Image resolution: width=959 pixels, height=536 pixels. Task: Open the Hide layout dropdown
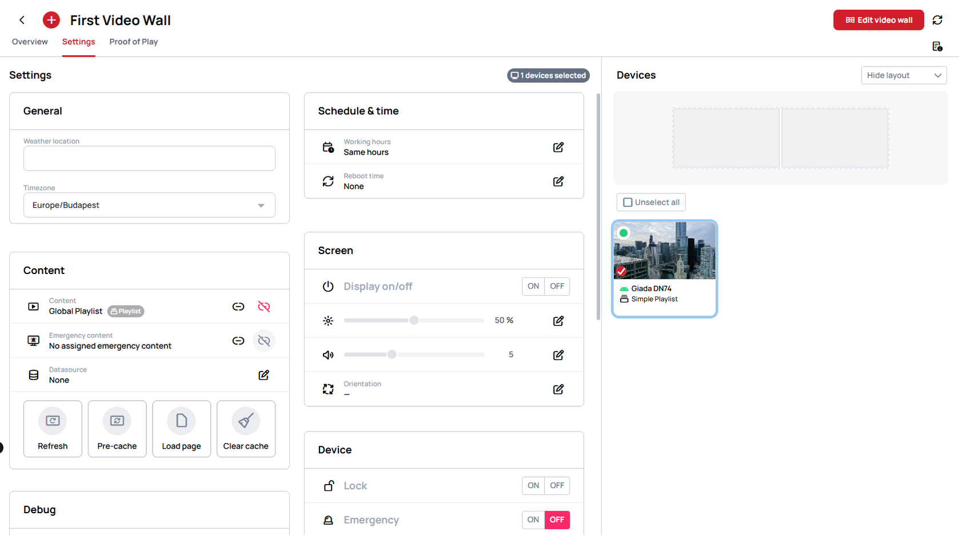tap(904, 75)
